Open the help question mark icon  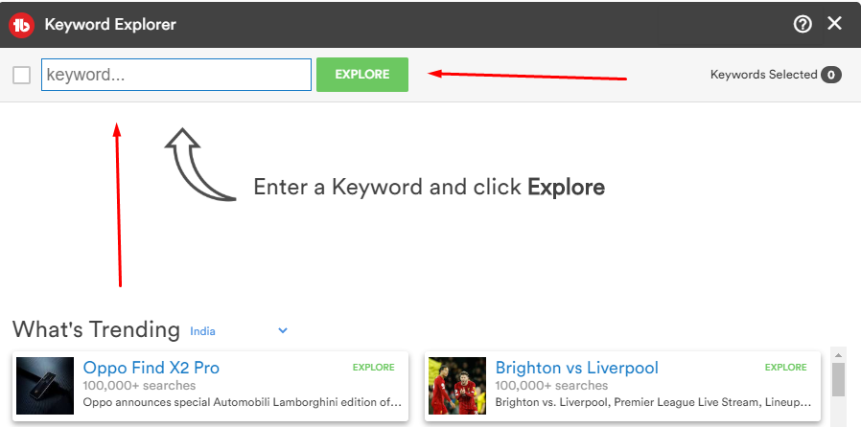803,24
